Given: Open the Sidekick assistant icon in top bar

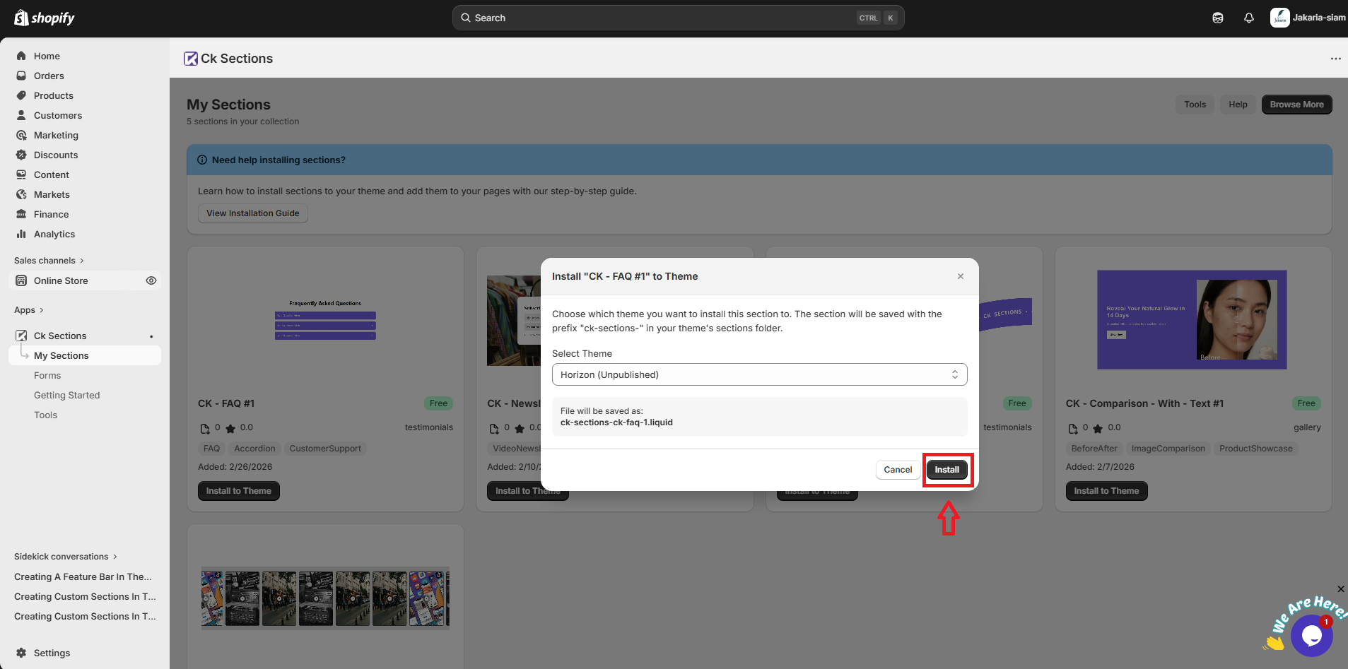Looking at the screenshot, I should pos(1217,18).
